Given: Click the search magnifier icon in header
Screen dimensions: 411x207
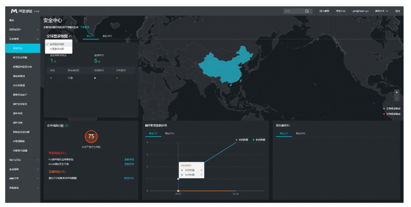Looking at the screenshot, I should pos(307,11).
